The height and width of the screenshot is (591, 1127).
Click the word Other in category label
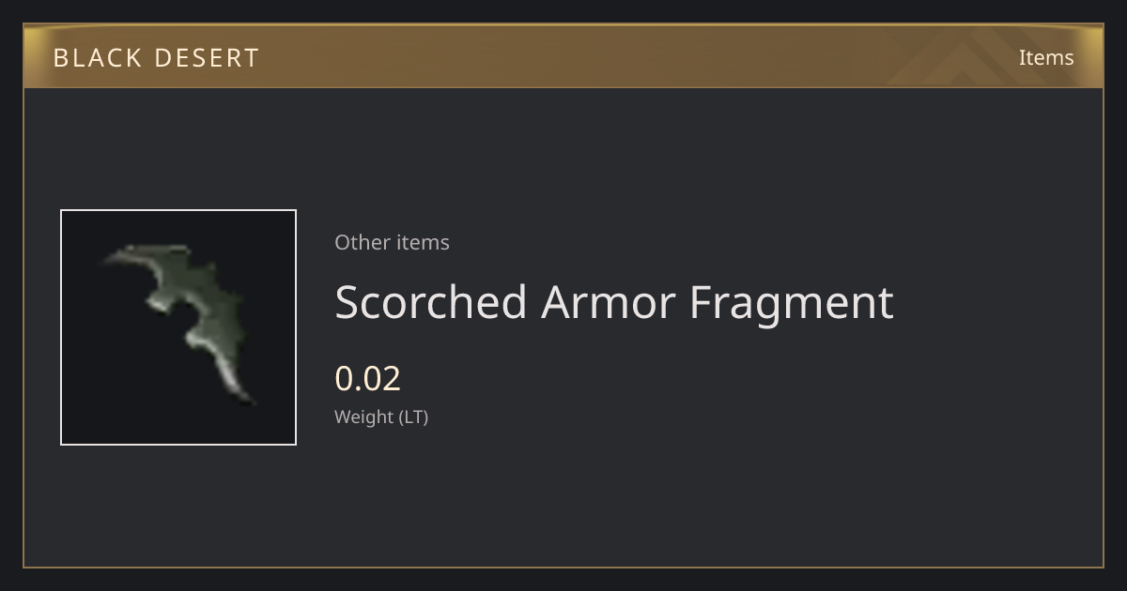pos(363,242)
